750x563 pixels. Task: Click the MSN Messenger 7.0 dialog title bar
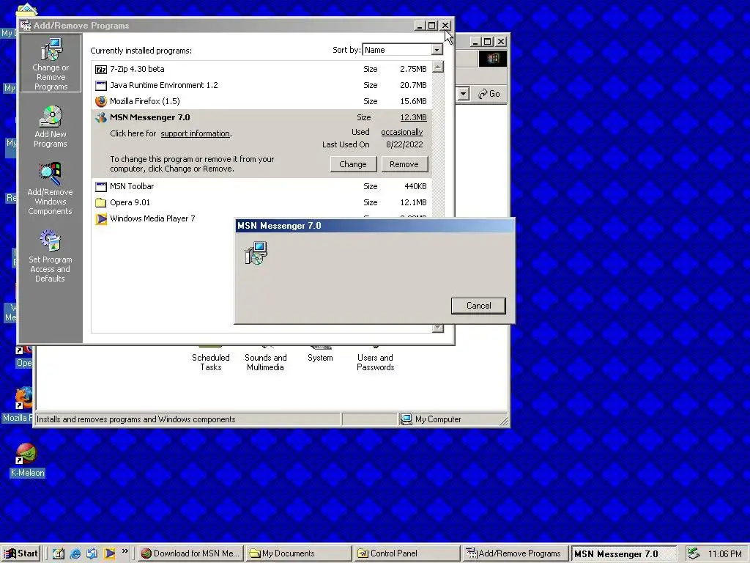pos(374,226)
